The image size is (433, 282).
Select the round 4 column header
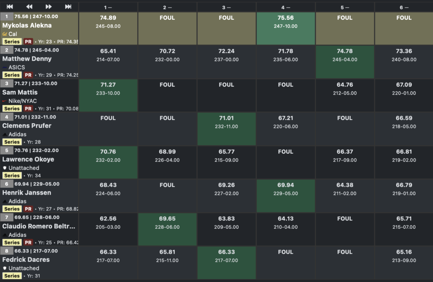point(285,7)
